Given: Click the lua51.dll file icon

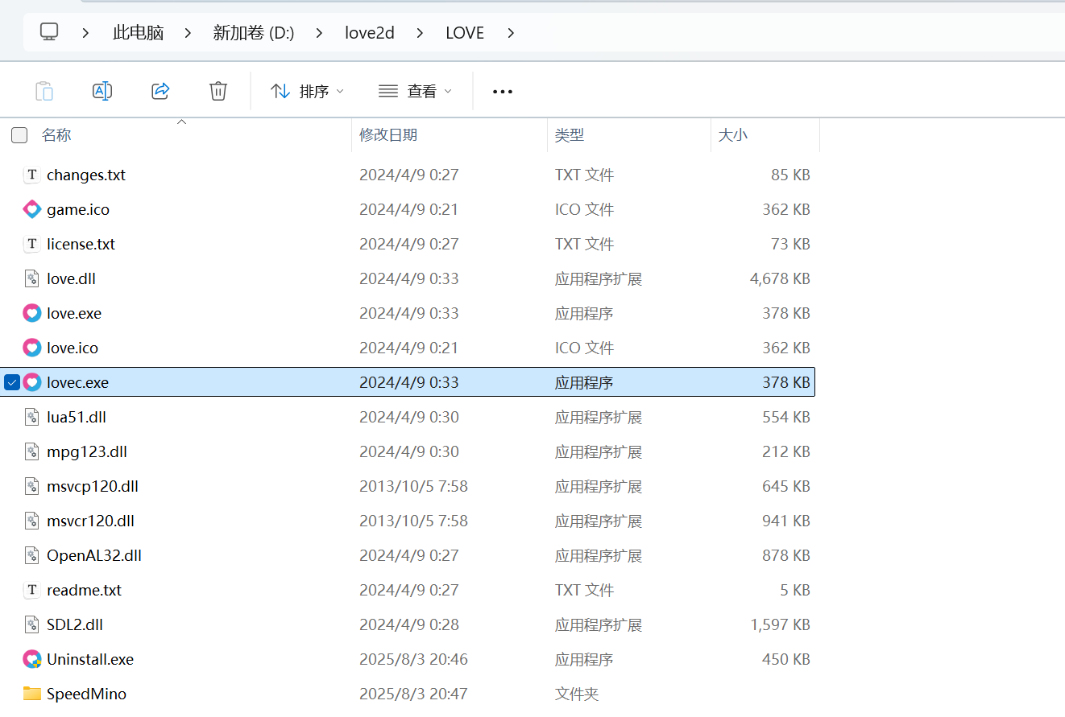Looking at the screenshot, I should click(x=31, y=417).
